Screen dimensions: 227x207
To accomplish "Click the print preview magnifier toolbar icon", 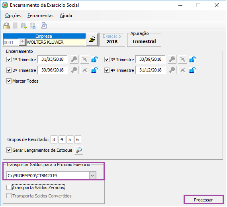I will [43, 25].
